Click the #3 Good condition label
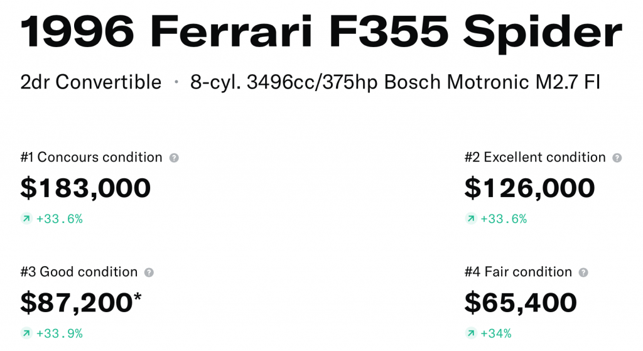 pos(79,273)
